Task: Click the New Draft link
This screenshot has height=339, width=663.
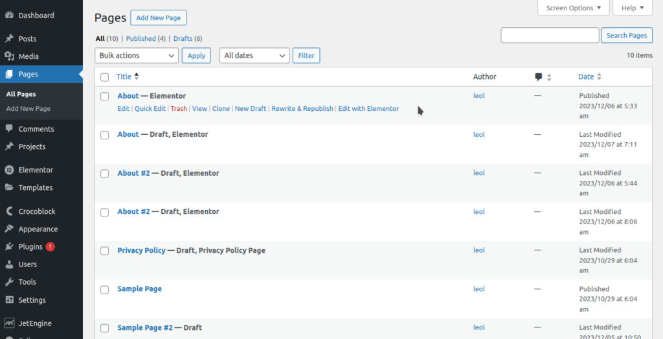Action: (x=251, y=108)
